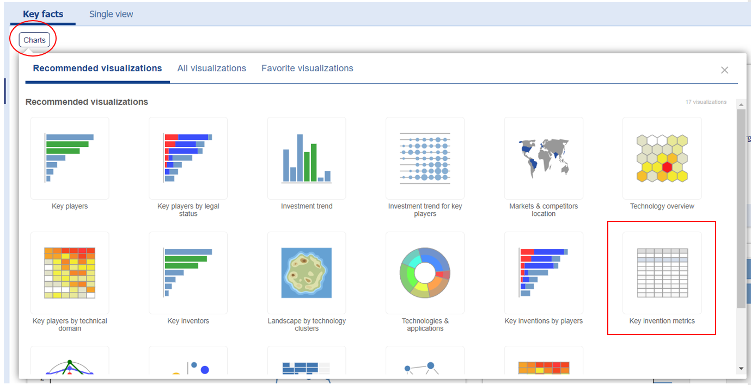Select Recommended visualizations tab
The image size is (751, 385).
click(97, 69)
